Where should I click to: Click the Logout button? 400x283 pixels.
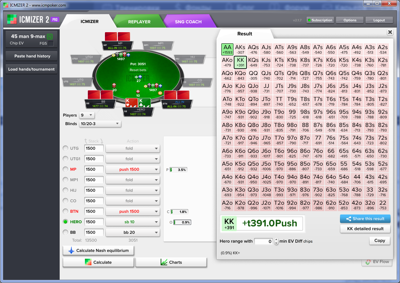coord(379,20)
